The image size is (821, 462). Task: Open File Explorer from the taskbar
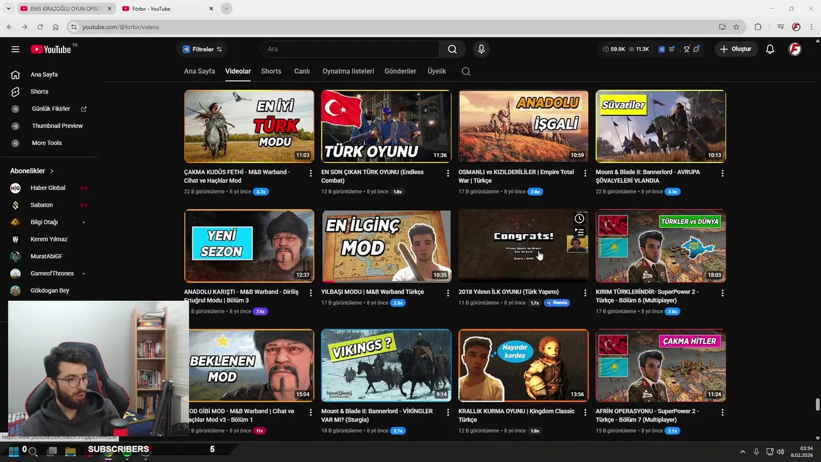(71, 452)
